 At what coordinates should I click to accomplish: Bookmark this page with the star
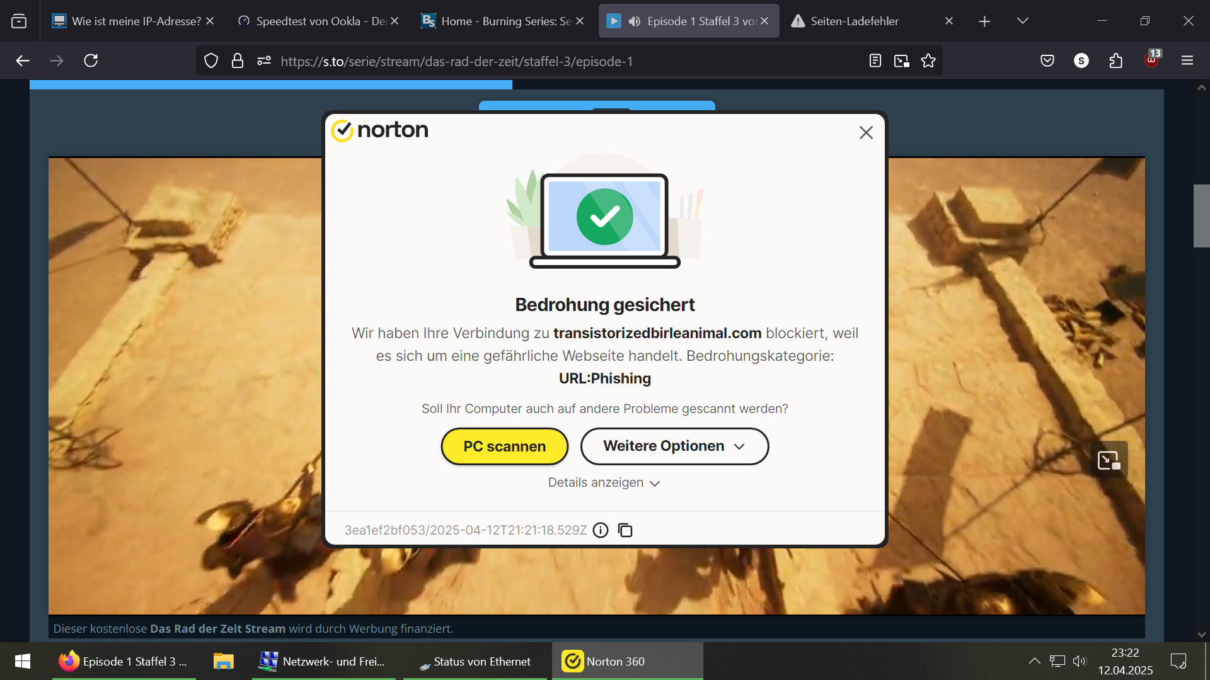pos(928,61)
